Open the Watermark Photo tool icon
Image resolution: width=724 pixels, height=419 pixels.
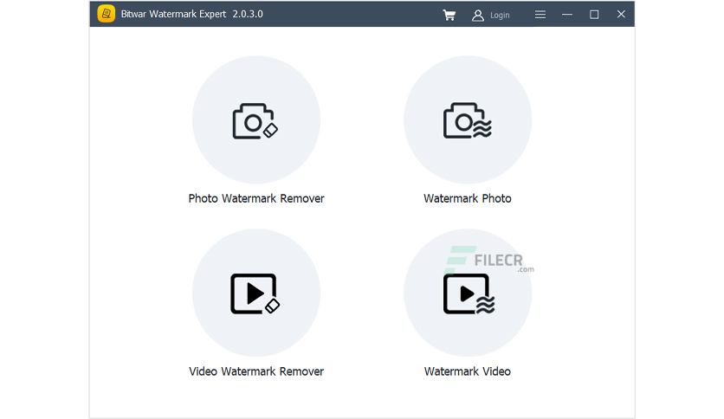[x=468, y=120]
